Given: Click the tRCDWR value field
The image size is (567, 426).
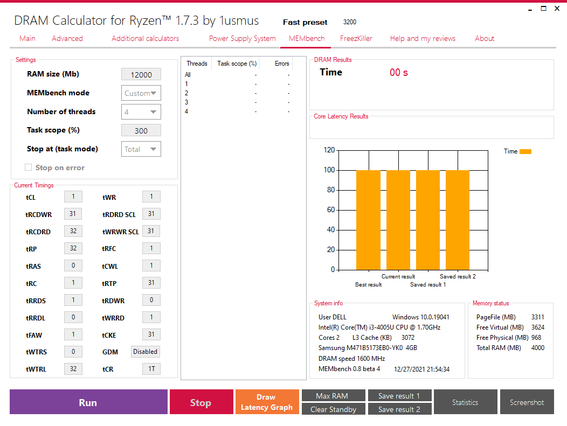Looking at the screenshot, I should 73,214.
